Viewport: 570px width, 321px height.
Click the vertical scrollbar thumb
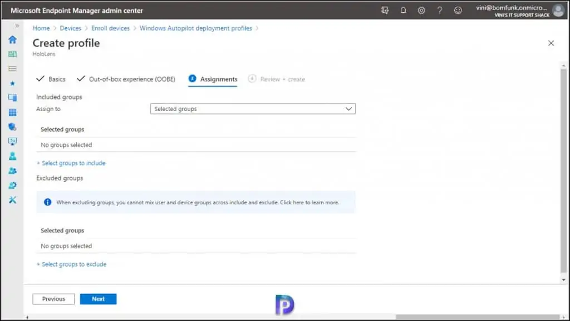tap(563, 170)
